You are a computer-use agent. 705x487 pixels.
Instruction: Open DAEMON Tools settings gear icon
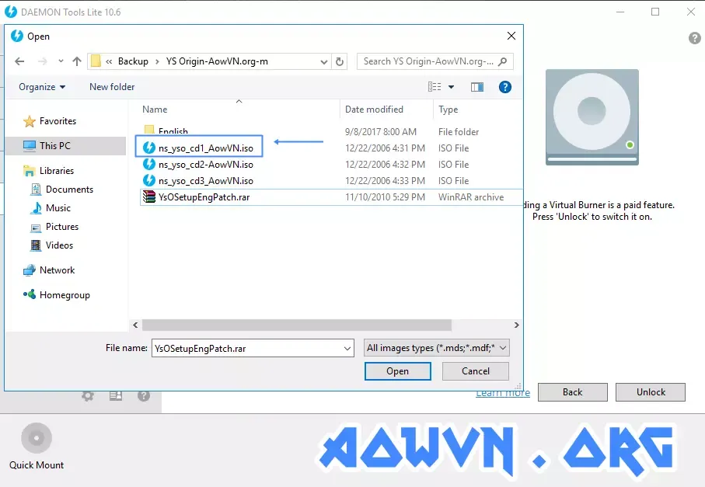(88, 396)
